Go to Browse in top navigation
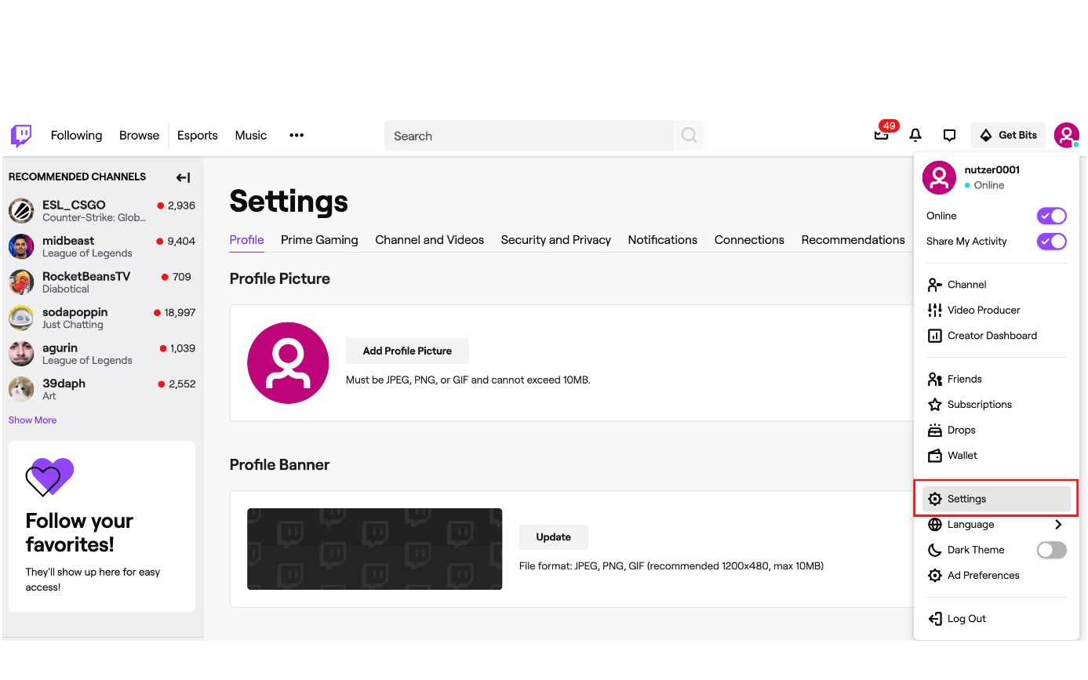 140,135
